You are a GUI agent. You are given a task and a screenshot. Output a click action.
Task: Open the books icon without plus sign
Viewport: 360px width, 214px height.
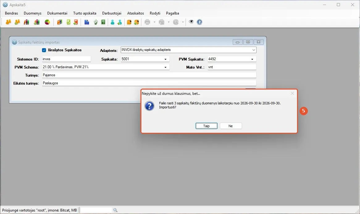(27, 22)
